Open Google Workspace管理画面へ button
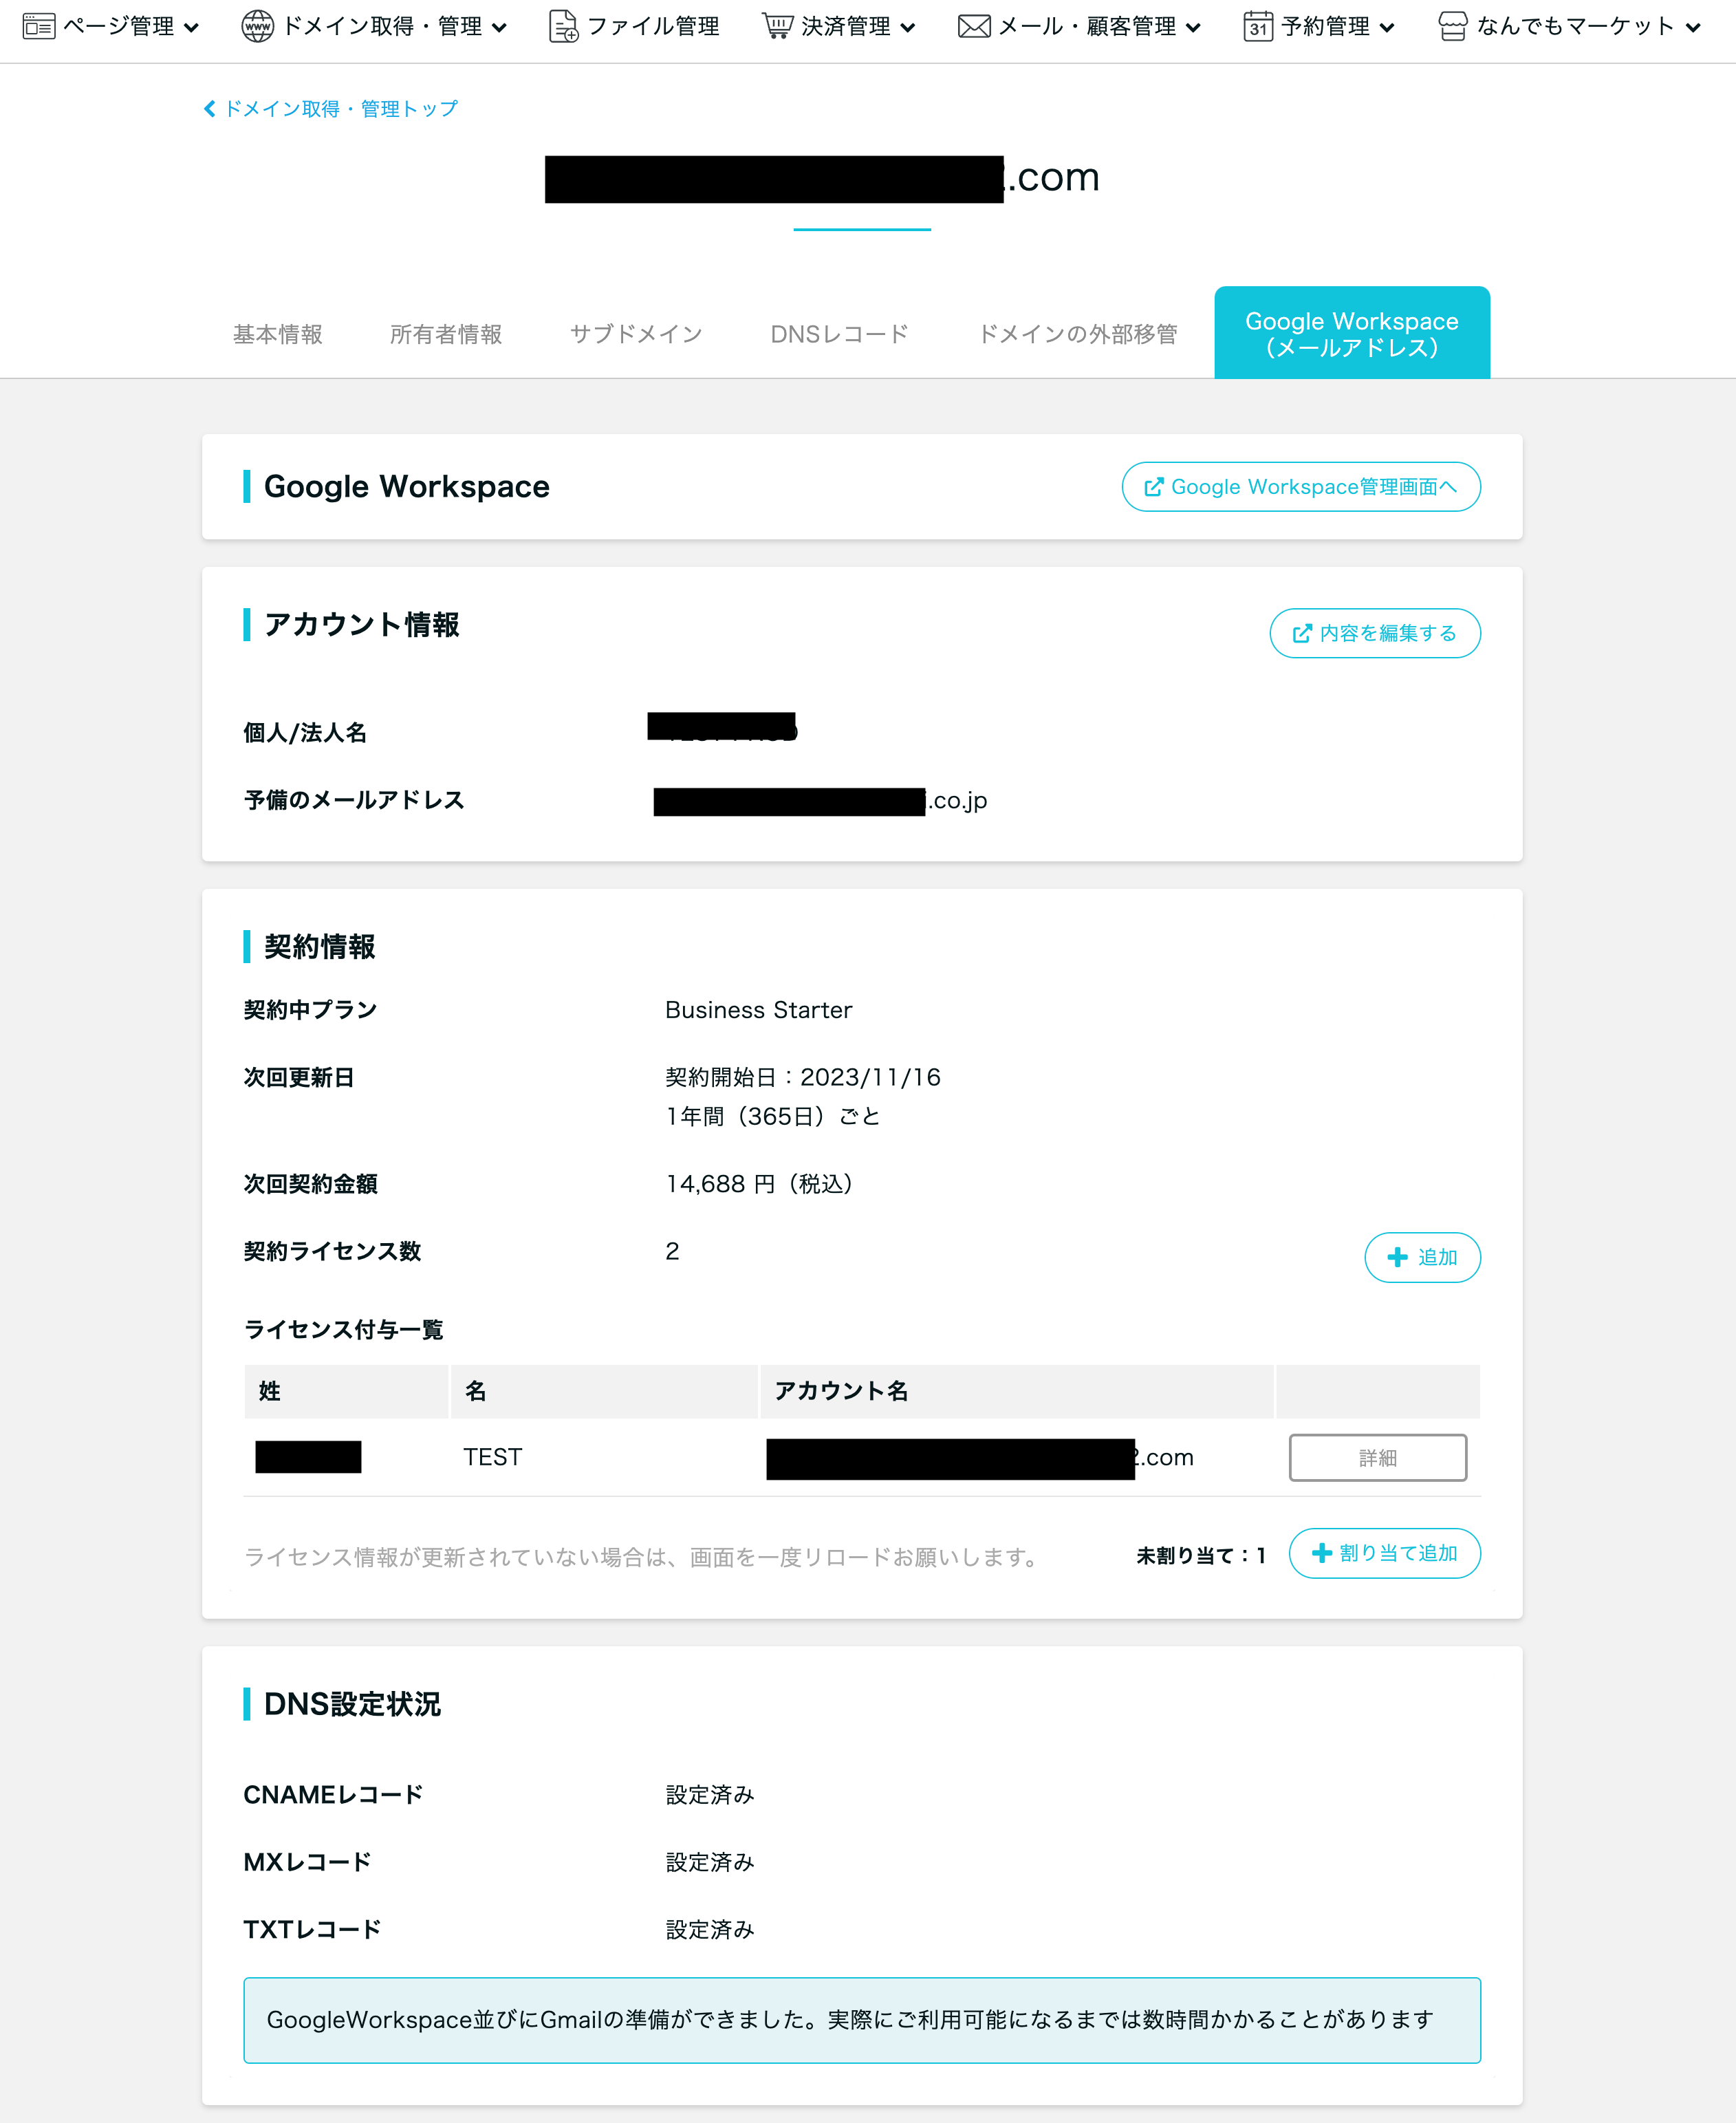Screen dimensions: 1736x2123 coord(1301,487)
